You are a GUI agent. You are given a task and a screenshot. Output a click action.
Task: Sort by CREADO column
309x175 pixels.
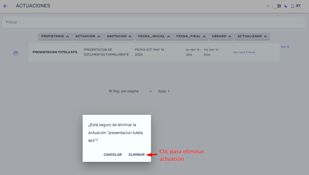pyautogui.click(x=221, y=36)
